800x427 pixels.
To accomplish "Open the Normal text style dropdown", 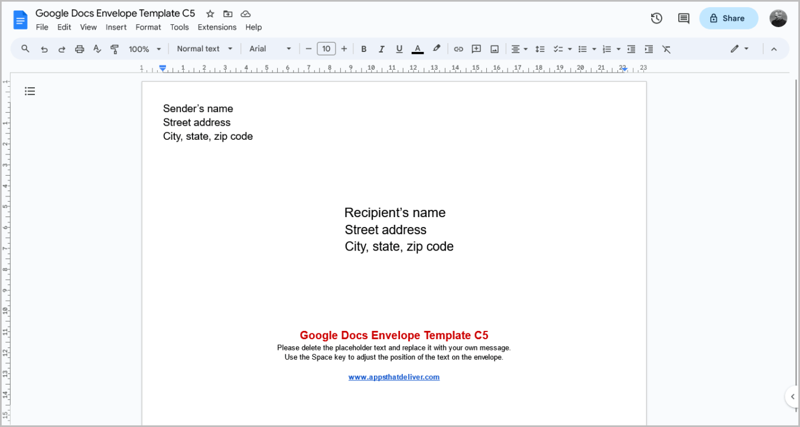I will (204, 49).
